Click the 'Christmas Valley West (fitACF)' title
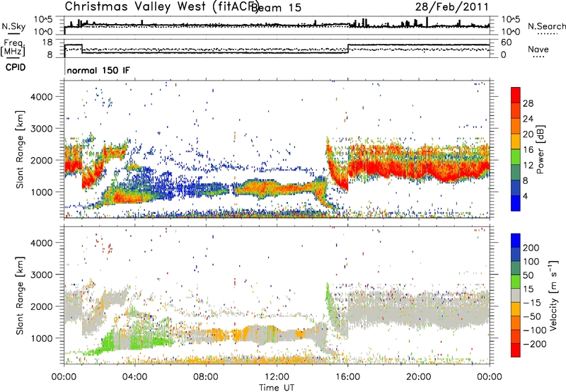 pos(161,7)
